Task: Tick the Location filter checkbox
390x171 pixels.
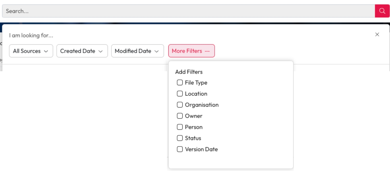Action: pos(180,94)
